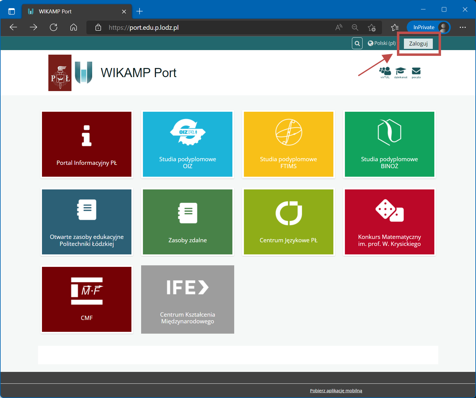Open poczta via the envelope icon
Viewport: 476px width, 398px height.
coord(415,72)
